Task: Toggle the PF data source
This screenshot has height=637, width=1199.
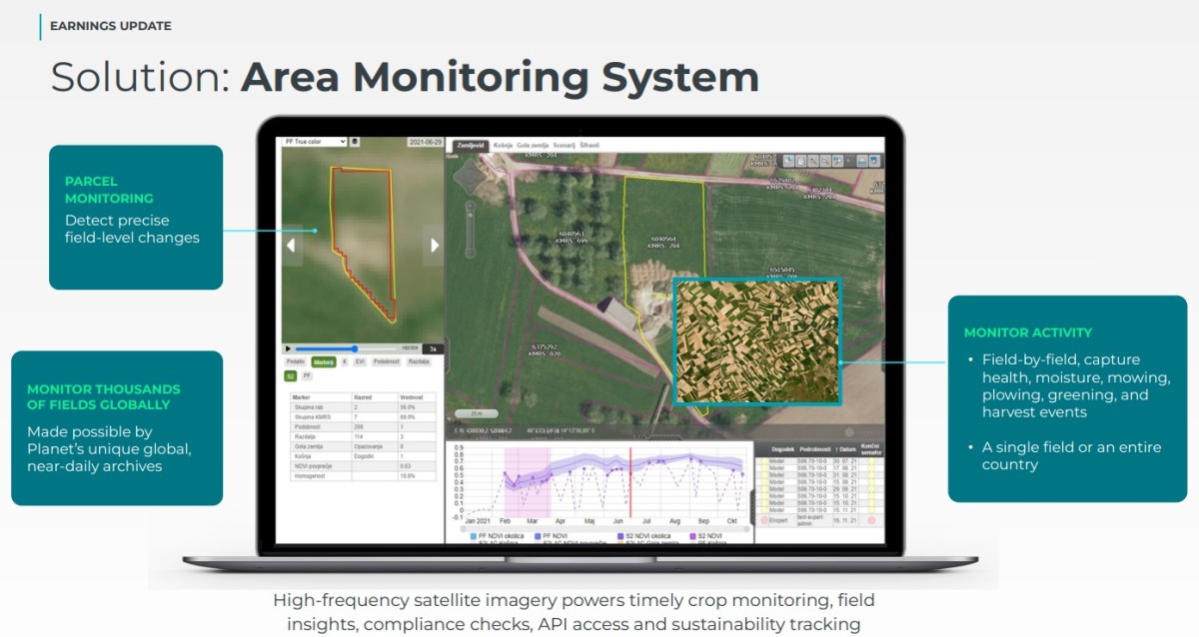Action: coord(307,375)
